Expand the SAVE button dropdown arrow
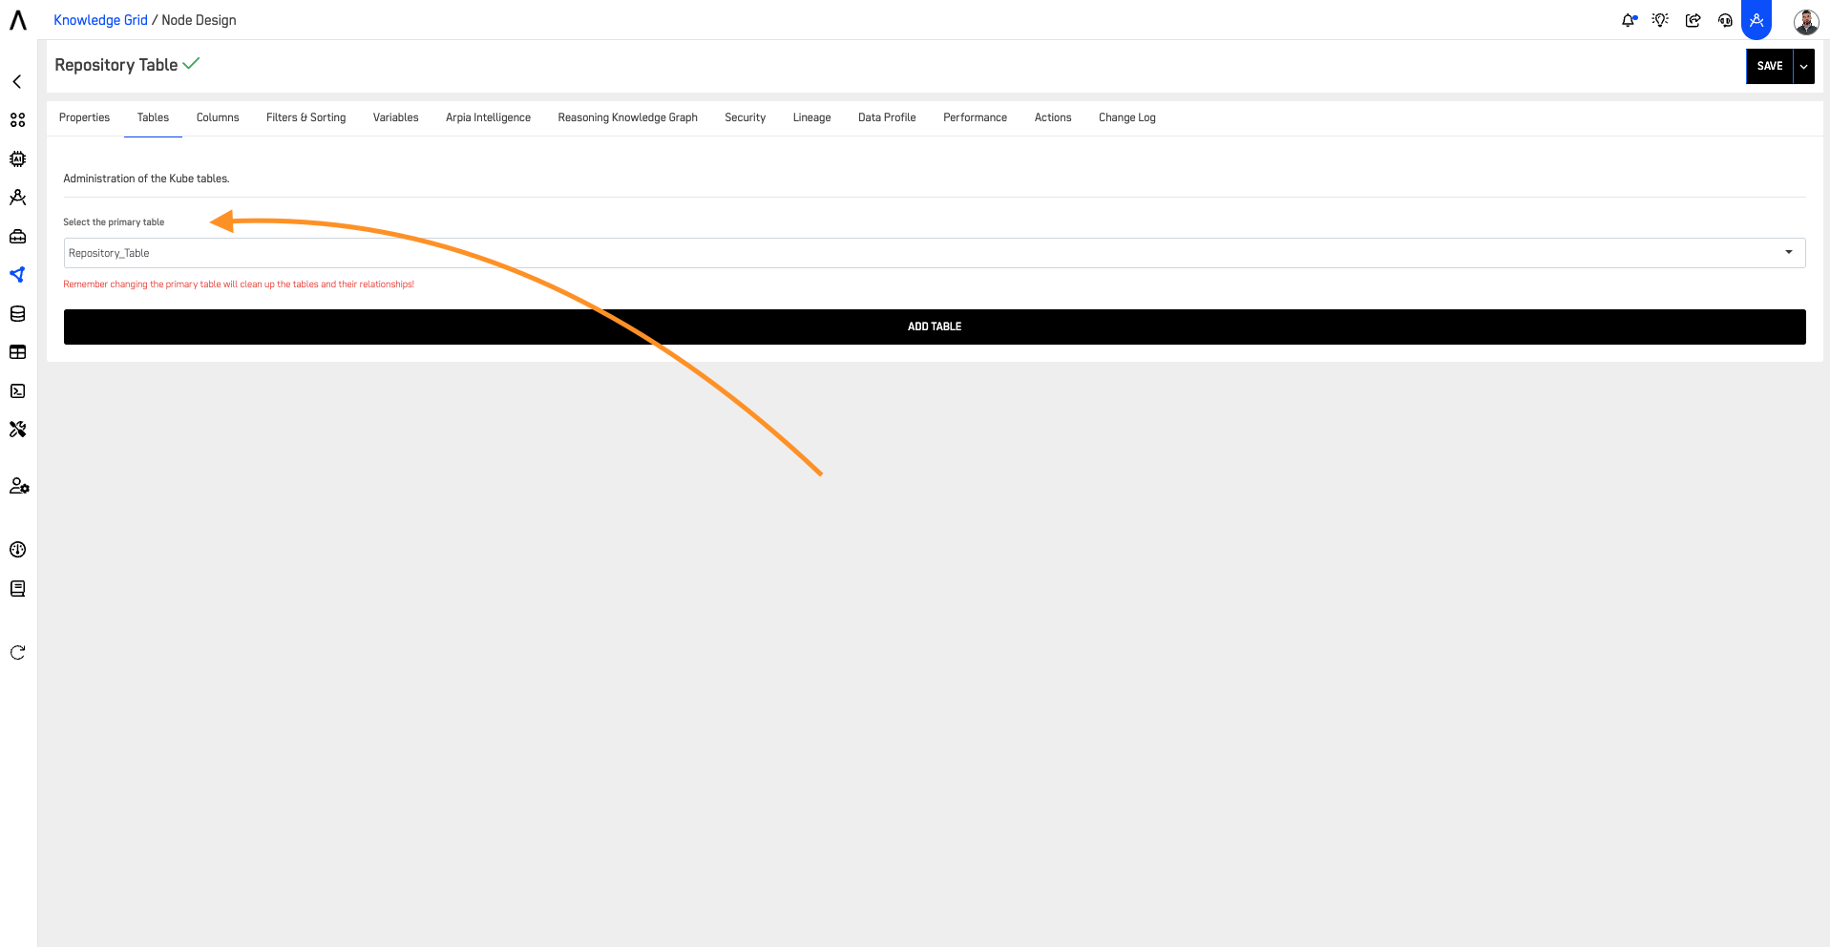The image size is (1830, 947). (x=1803, y=66)
